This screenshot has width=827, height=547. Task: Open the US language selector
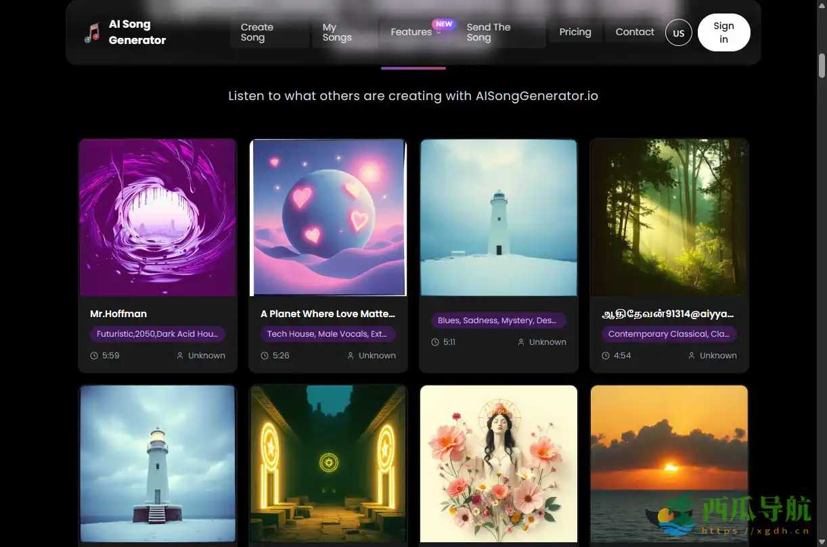678,32
